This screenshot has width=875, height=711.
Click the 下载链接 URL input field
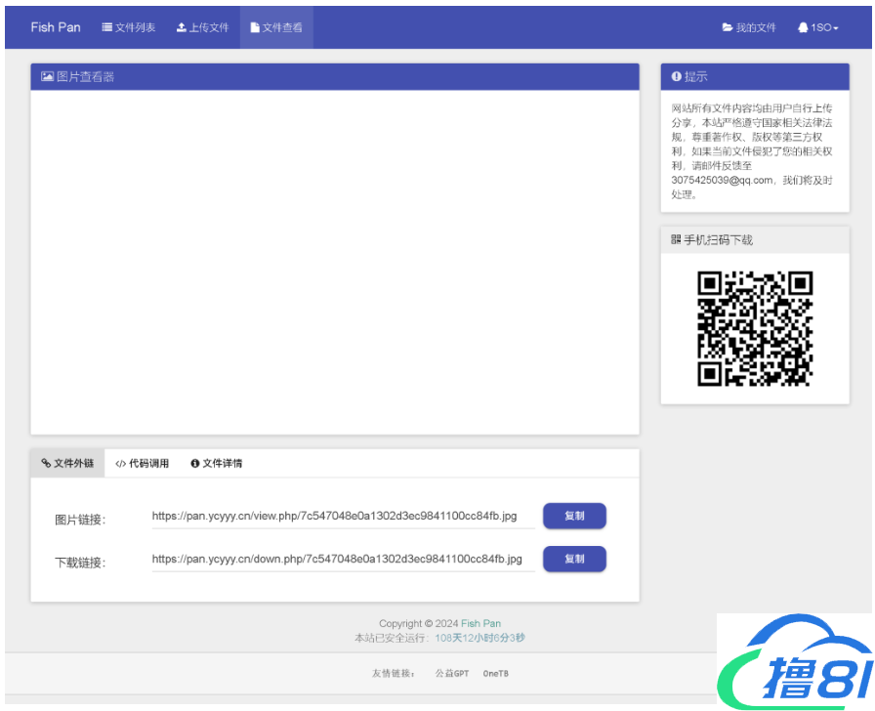(x=342, y=559)
